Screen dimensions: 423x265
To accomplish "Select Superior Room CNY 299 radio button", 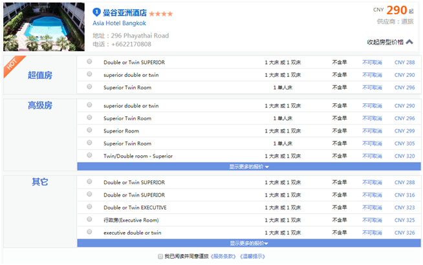I will (x=89, y=130).
